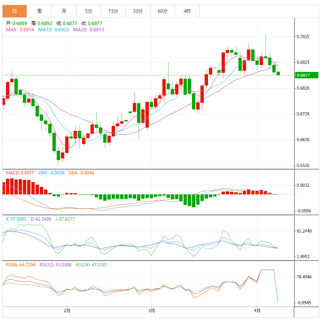323x321 pixels.
Task: Click the RSI(24): 47.0181 label
Action: pos(91,265)
